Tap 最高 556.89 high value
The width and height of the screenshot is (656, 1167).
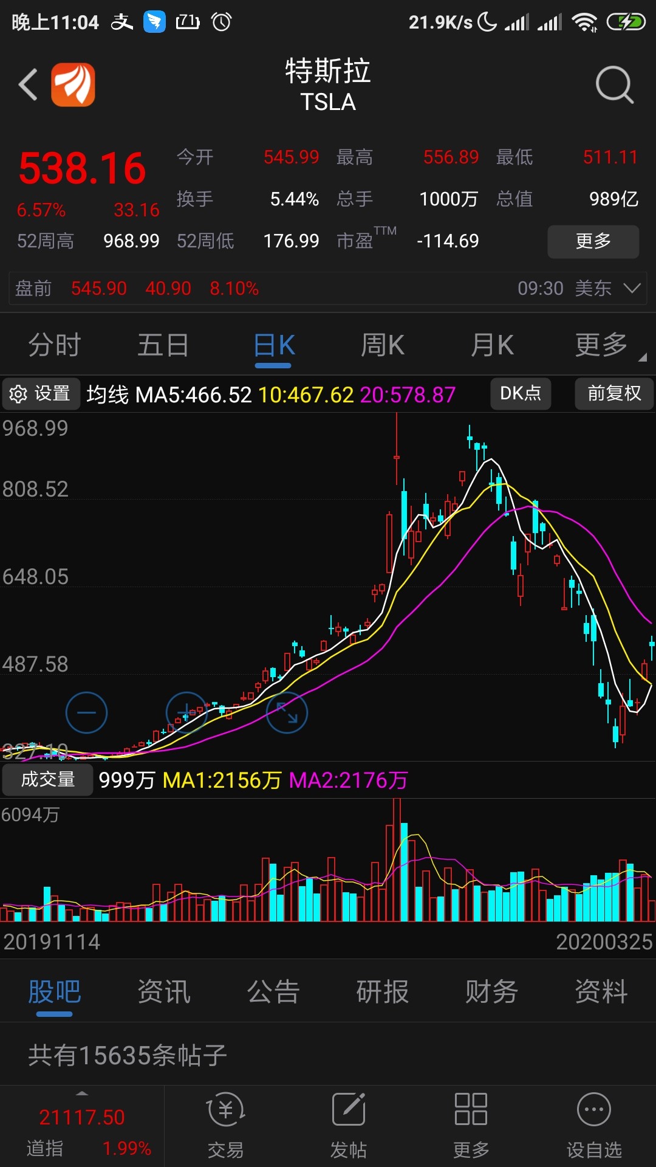pyautogui.click(x=451, y=157)
